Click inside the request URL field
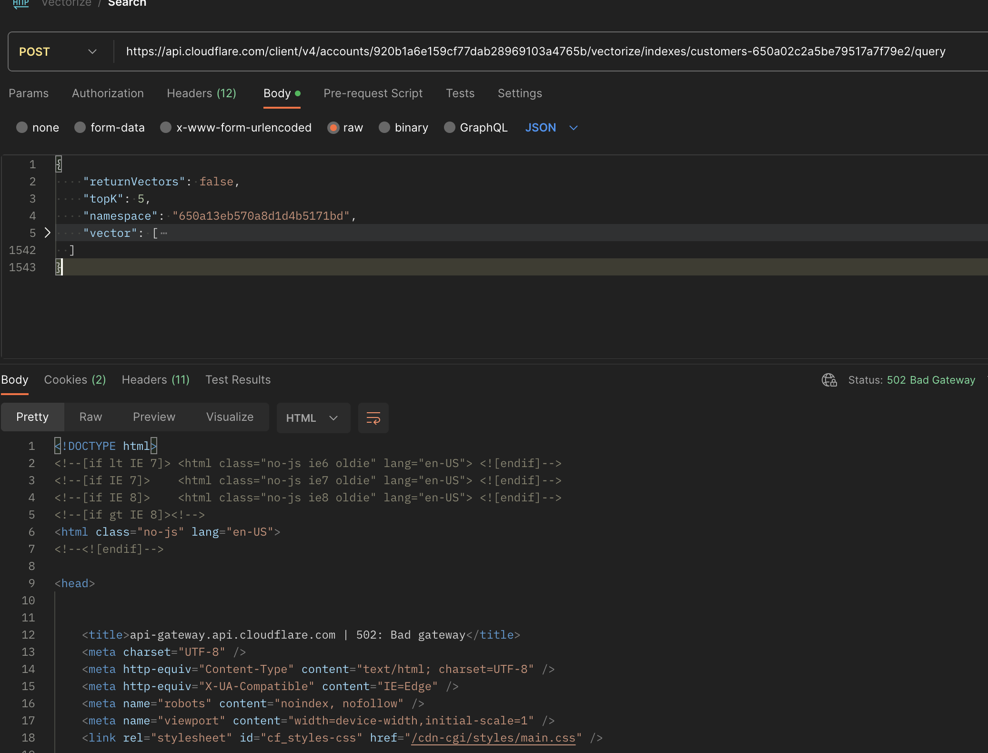988x753 pixels. pyautogui.click(x=535, y=51)
